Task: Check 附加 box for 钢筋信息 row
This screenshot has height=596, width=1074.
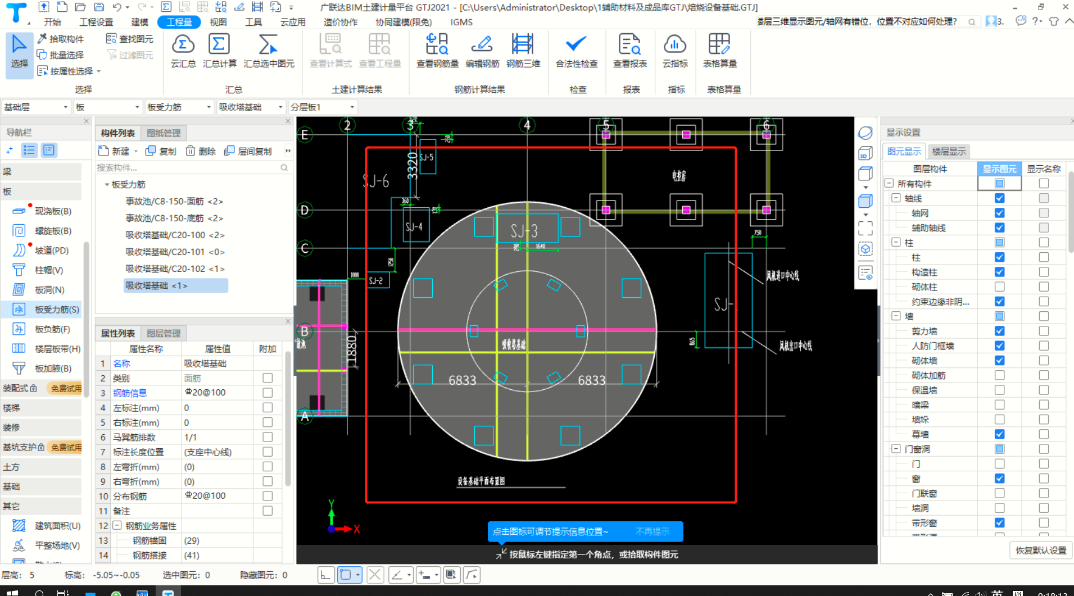Action: [268, 393]
